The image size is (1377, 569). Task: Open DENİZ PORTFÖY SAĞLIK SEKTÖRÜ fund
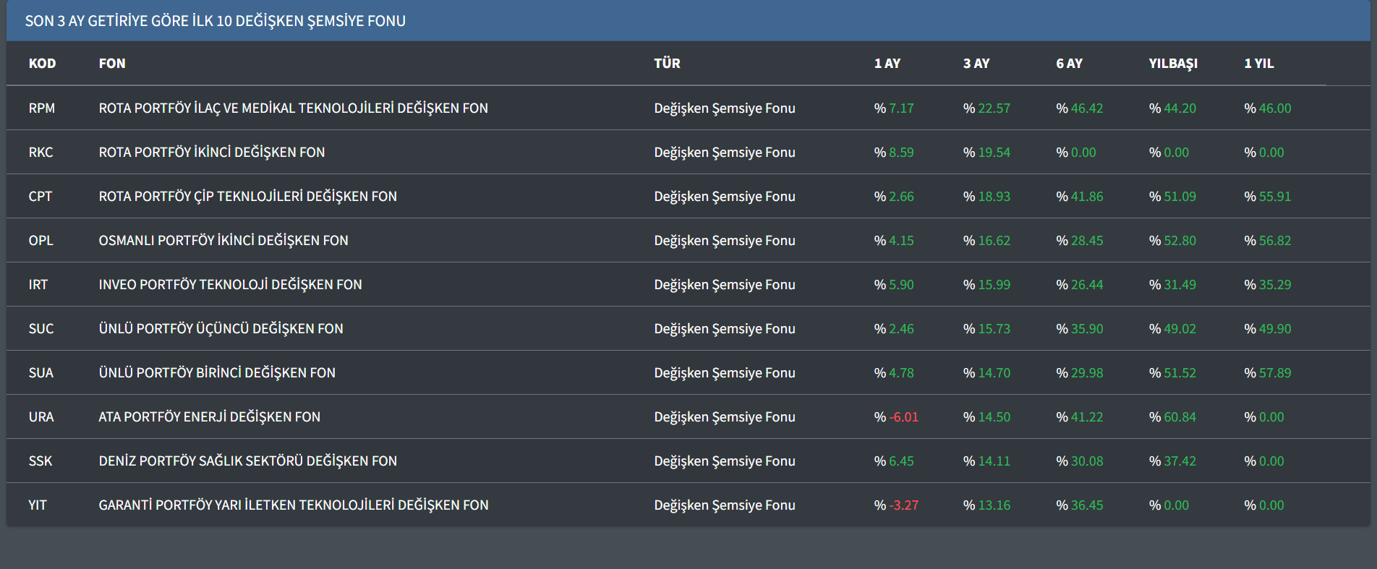pos(247,461)
